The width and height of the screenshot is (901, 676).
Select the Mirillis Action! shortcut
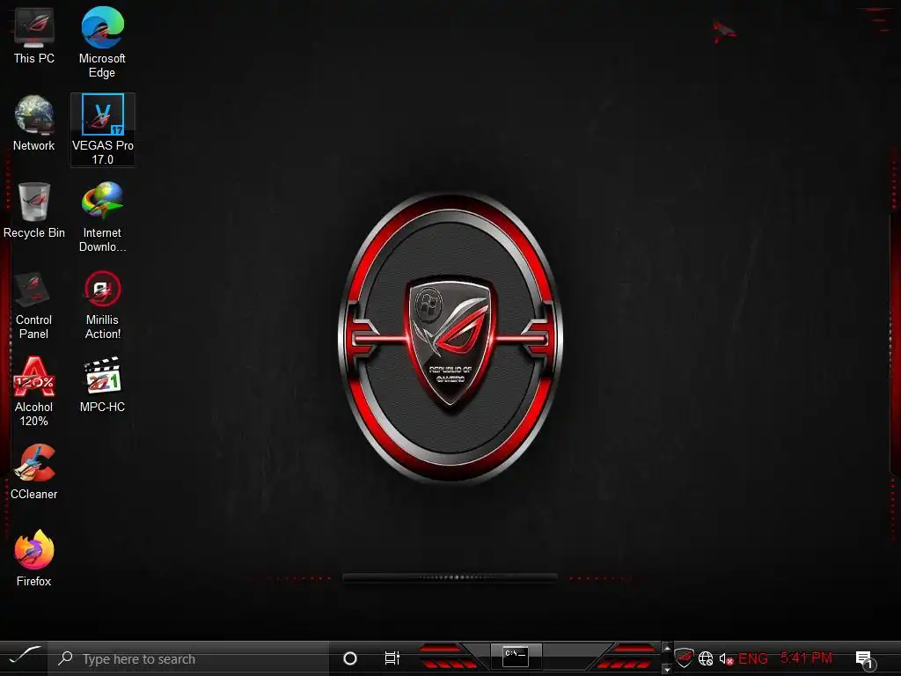coord(102,305)
